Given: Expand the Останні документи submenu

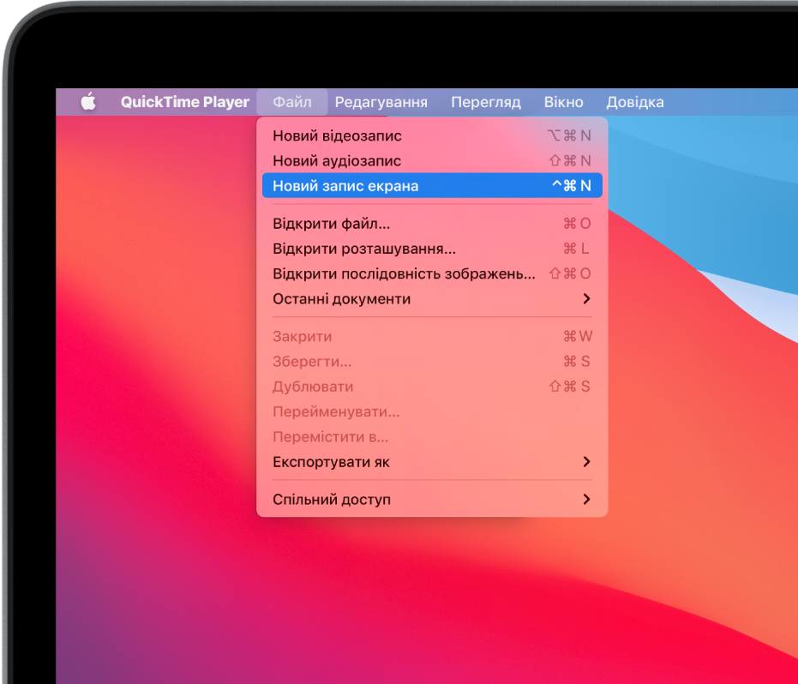Looking at the screenshot, I should 432,299.
